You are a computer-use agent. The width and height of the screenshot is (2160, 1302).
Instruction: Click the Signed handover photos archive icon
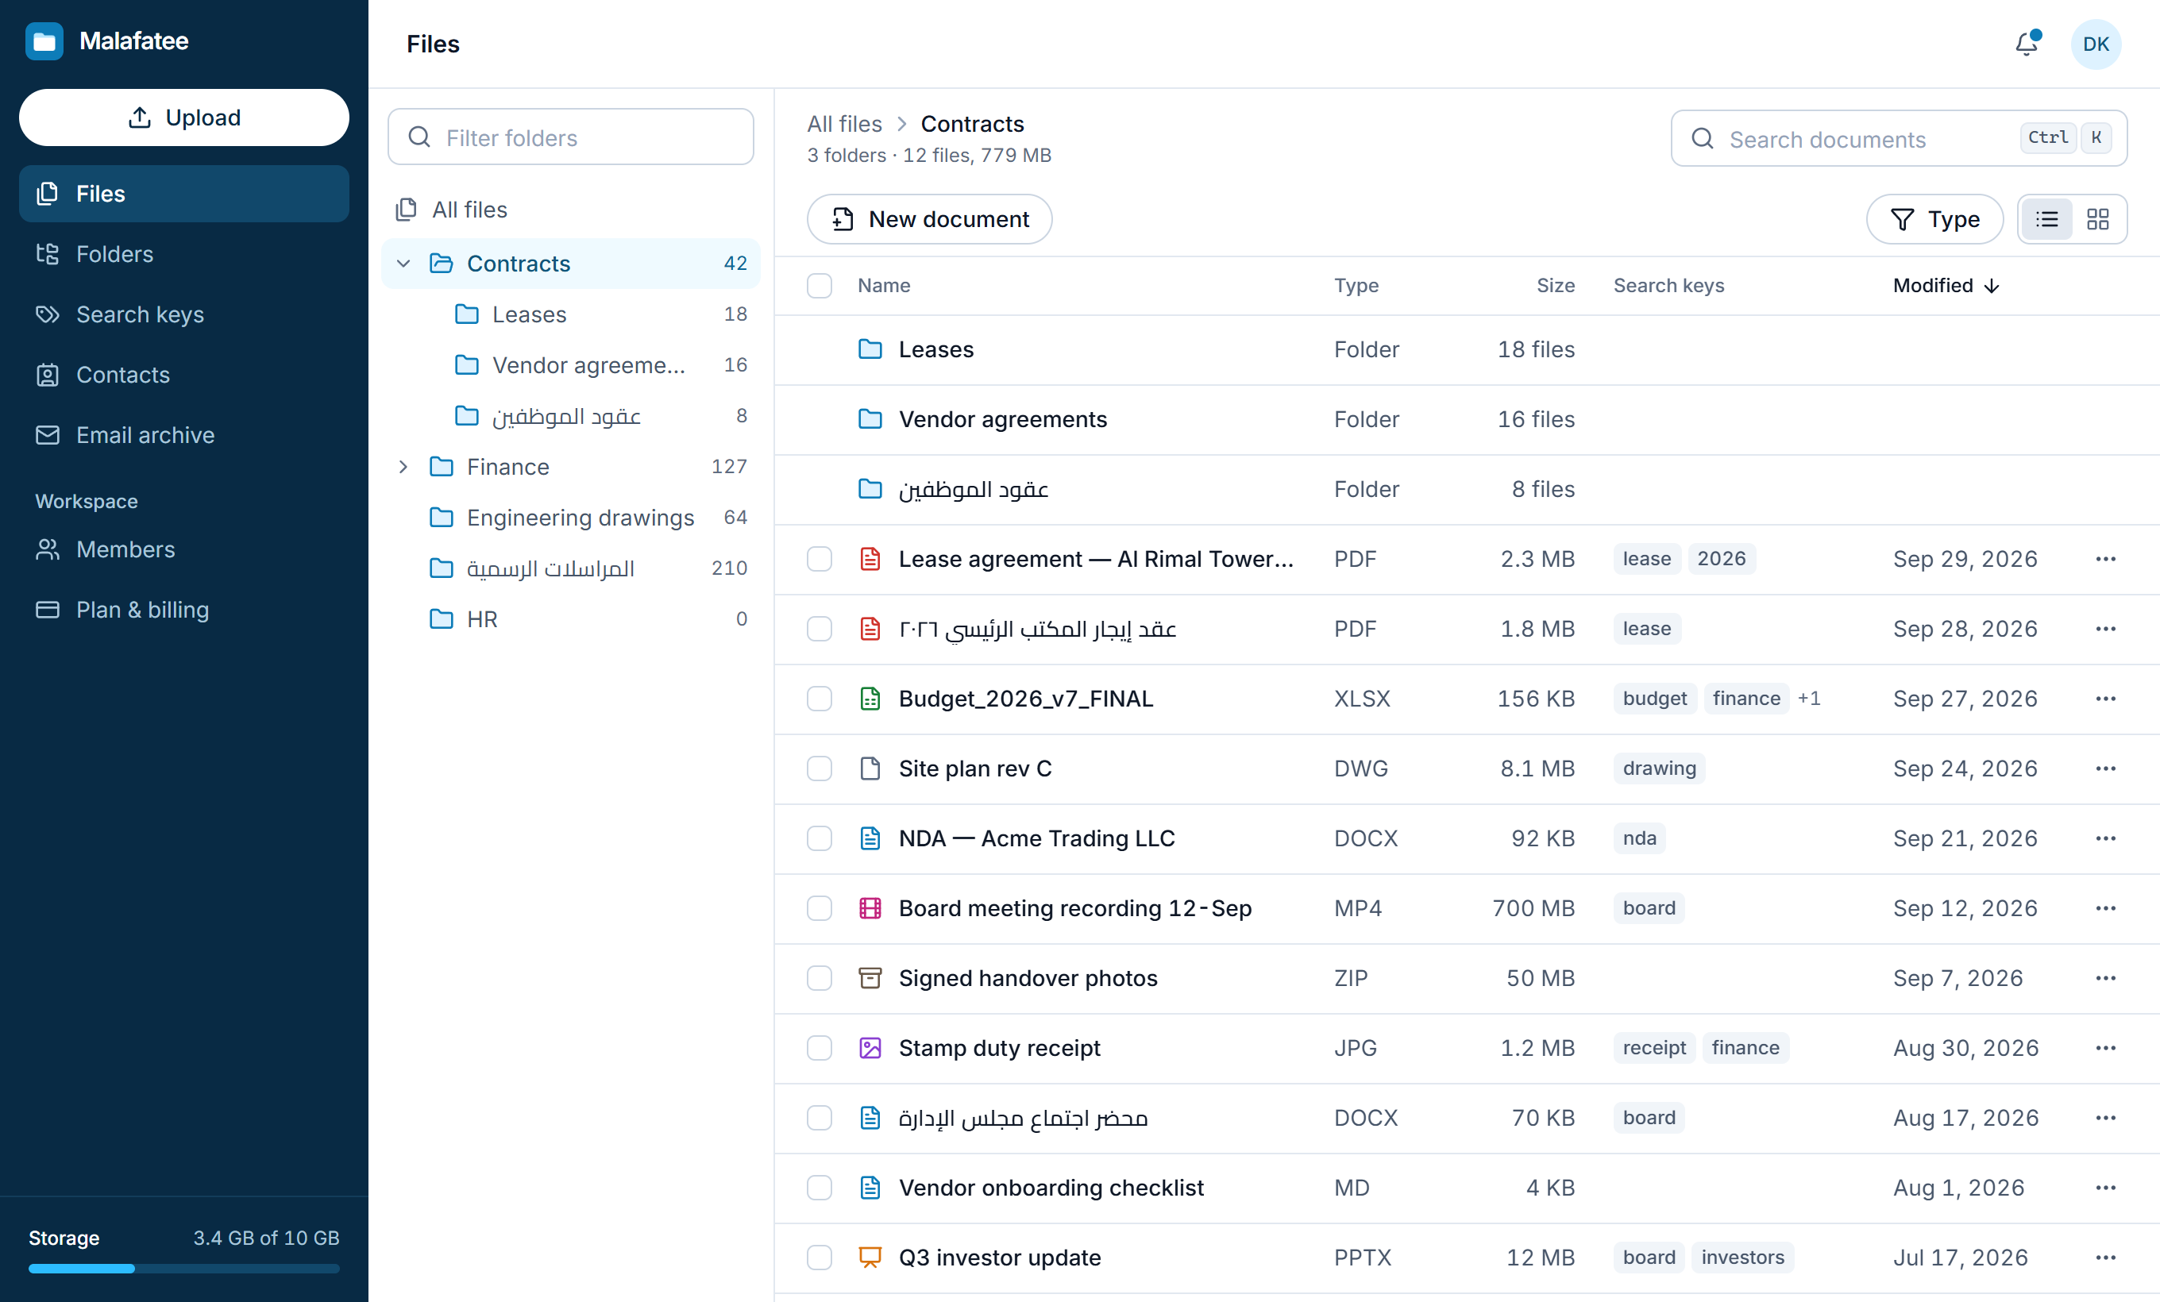(x=870, y=978)
